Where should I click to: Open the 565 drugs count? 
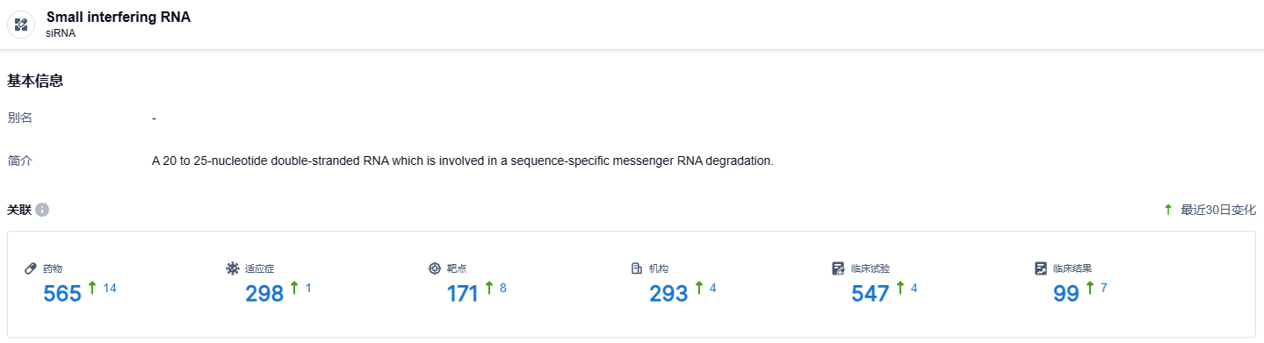click(x=62, y=294)
